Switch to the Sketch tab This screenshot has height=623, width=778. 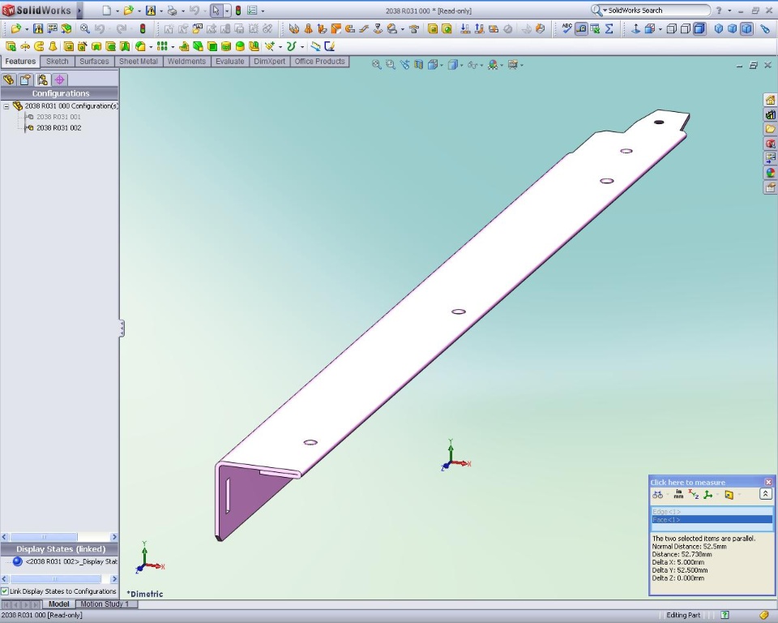(57, 62)
